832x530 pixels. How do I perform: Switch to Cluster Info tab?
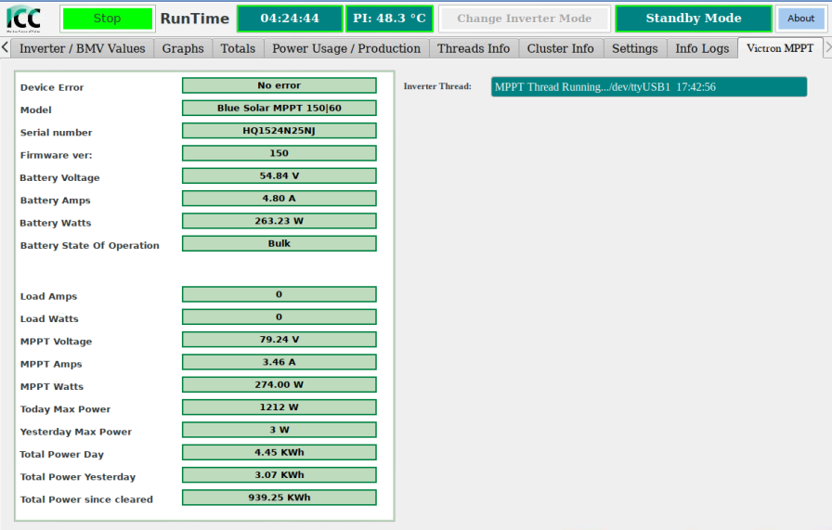click(560, 48)
